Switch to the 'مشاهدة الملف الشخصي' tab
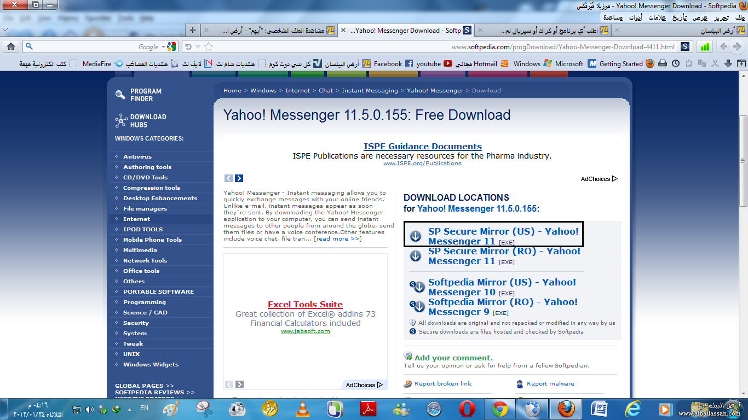The image size is (748, 420). [269, 30]
